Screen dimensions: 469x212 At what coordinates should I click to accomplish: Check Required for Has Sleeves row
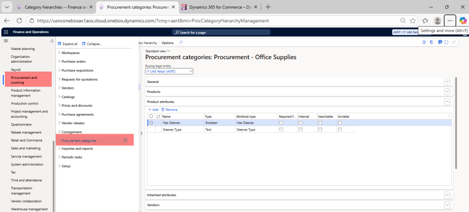281,123
